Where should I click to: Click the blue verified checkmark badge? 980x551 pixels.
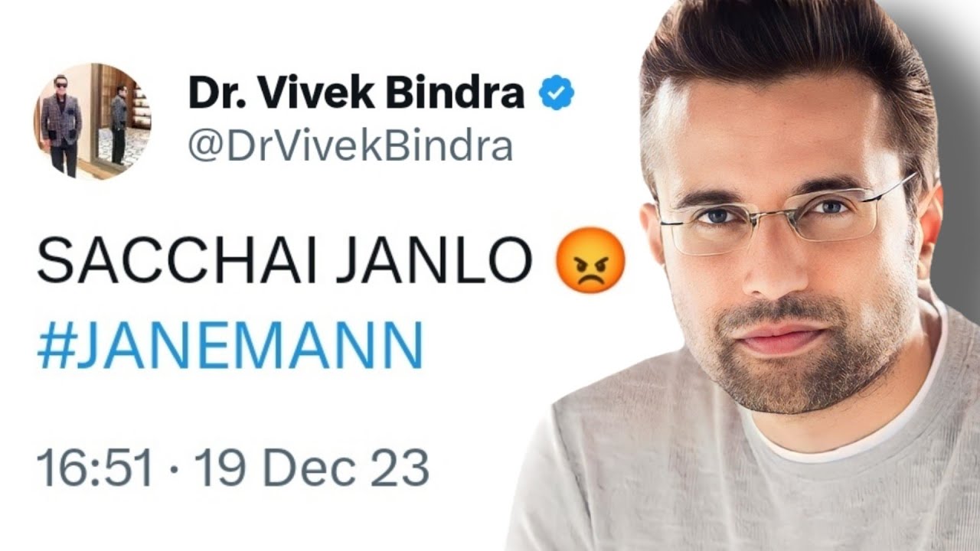[557, 93]
